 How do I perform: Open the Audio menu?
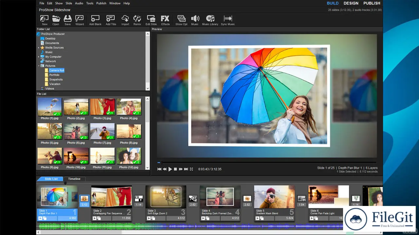coord(79,3)
